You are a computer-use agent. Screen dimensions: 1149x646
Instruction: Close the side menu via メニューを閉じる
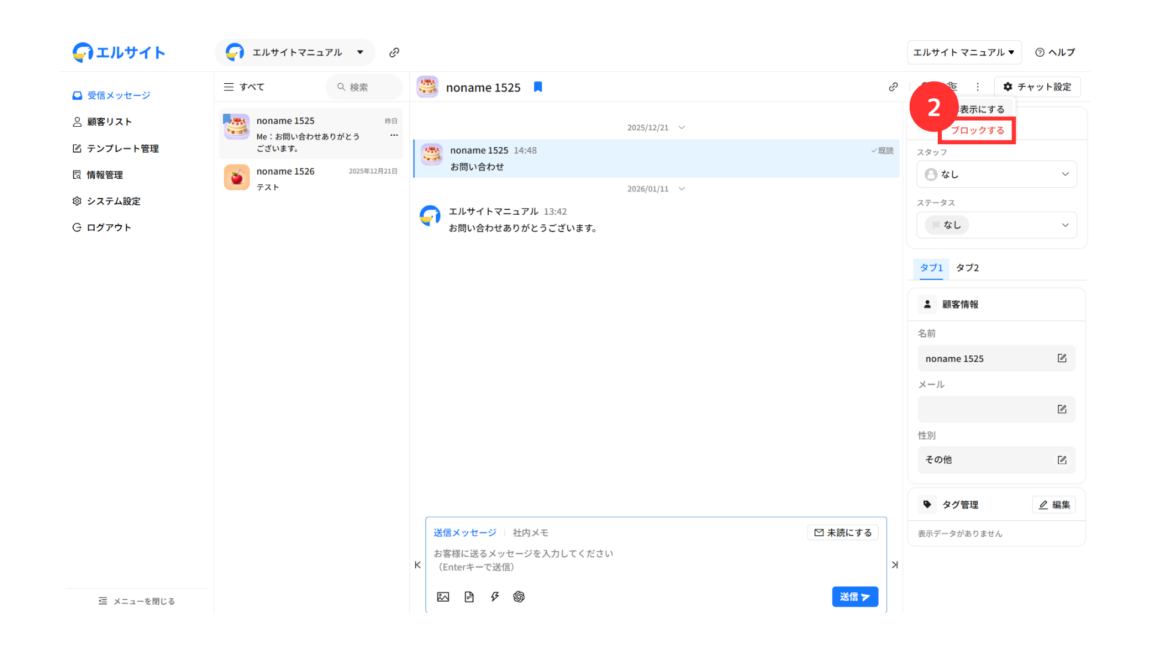pyautogui.click(x=137, y=601)
